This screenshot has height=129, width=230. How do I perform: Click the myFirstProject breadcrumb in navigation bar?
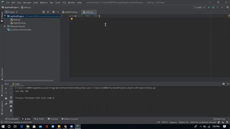[x=10, y=7]
